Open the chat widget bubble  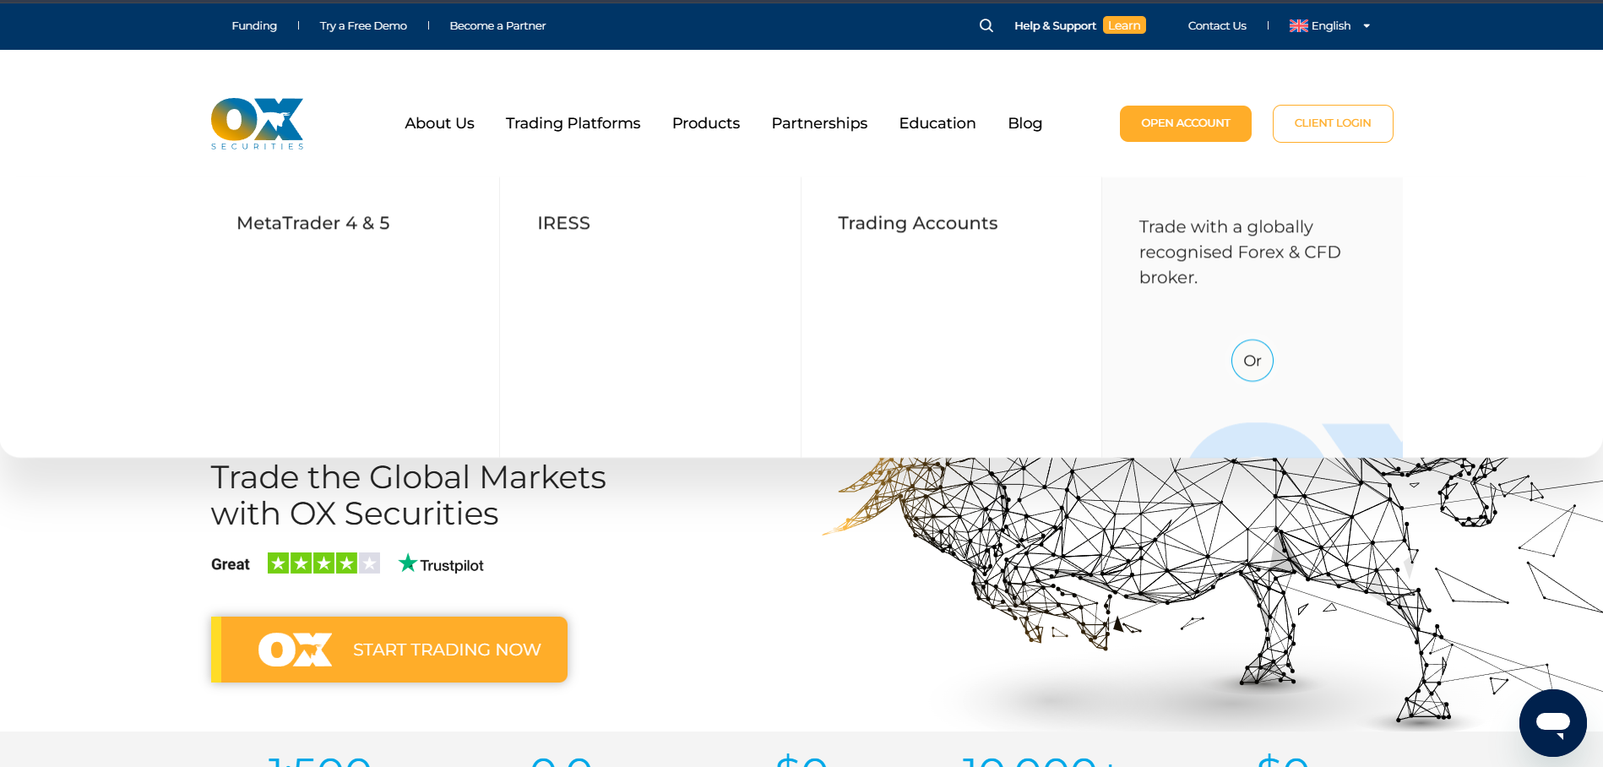[x=1552, y=723]
